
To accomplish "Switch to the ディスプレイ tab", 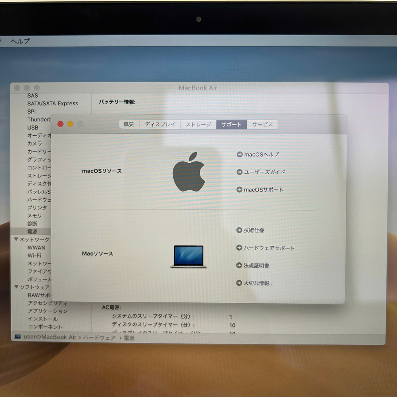I will 160,124.
